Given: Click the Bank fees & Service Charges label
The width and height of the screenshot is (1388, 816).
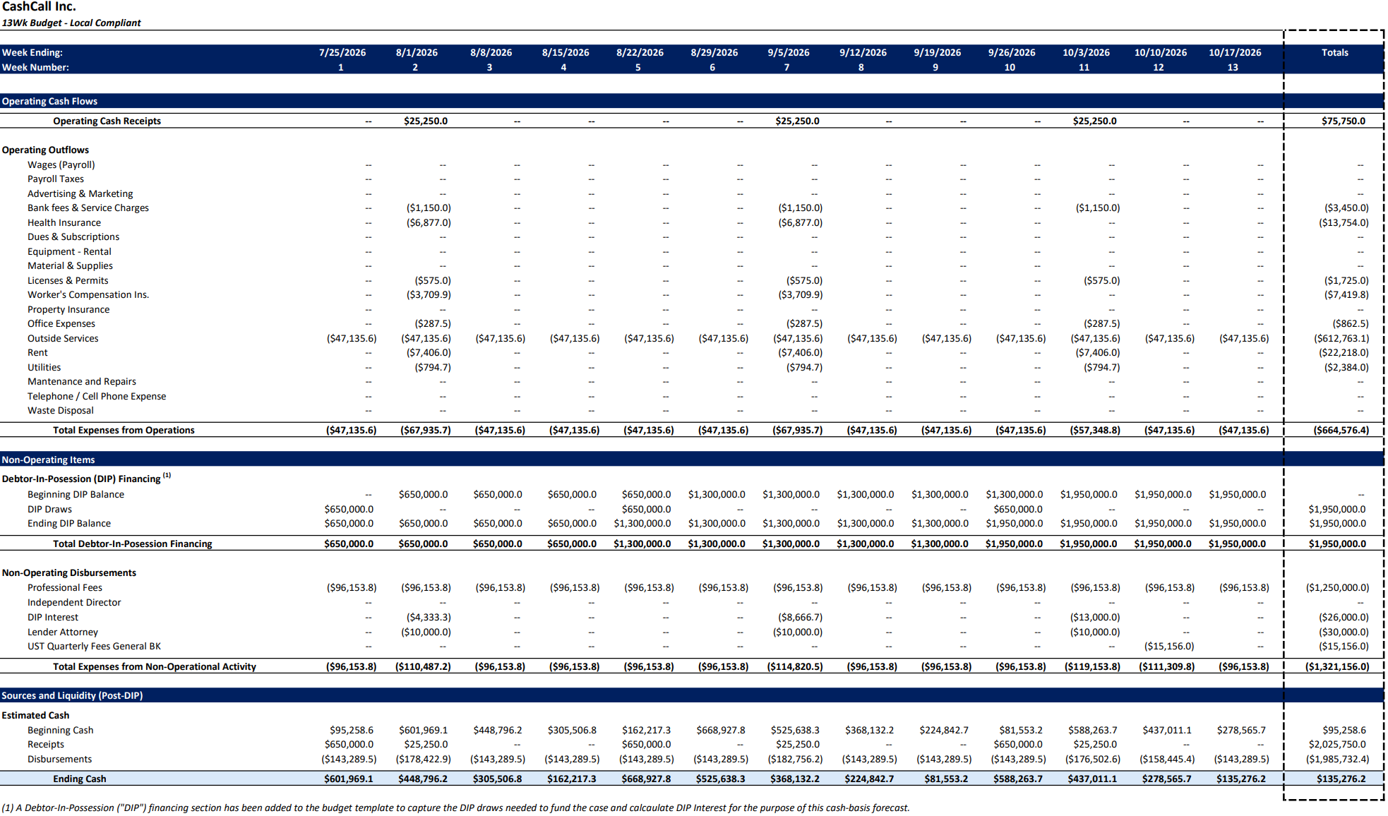Looking at the screenshot, I should click(88, 208).
